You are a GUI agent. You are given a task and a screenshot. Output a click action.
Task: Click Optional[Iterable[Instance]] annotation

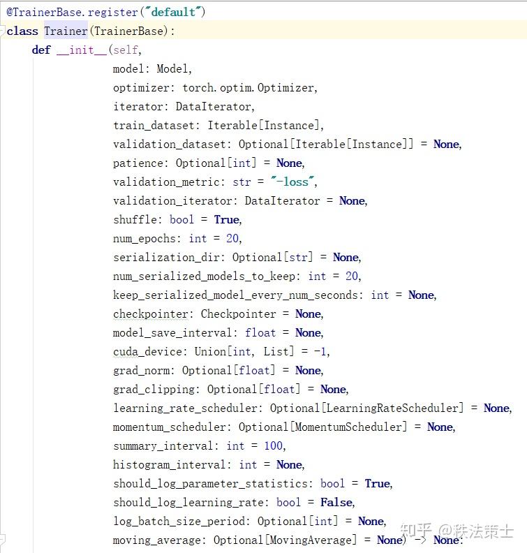(326, 145)
